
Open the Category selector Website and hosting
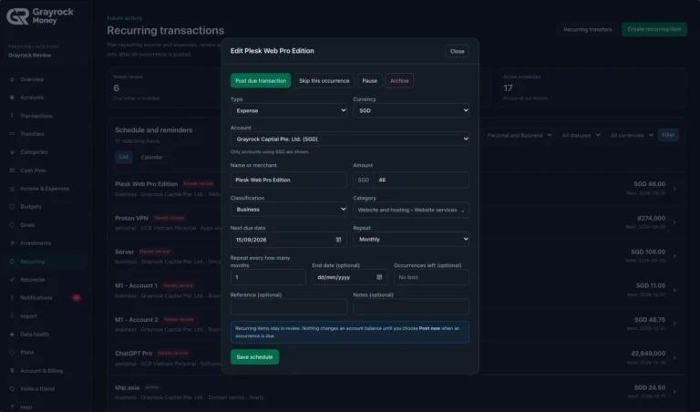411,210
